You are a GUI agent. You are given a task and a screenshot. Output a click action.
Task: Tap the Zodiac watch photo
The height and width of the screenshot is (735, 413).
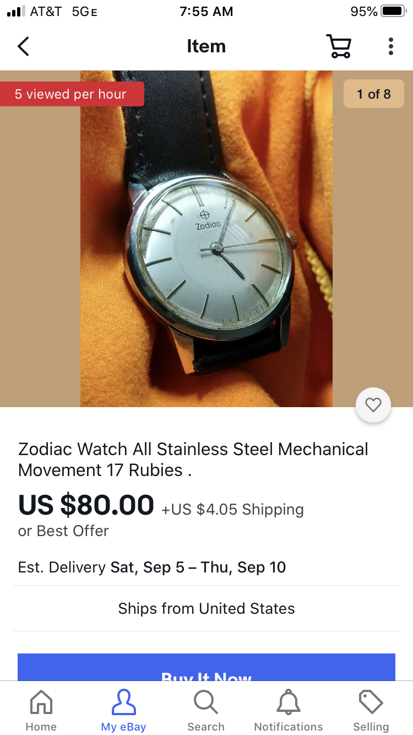click(x=206, y=239)
